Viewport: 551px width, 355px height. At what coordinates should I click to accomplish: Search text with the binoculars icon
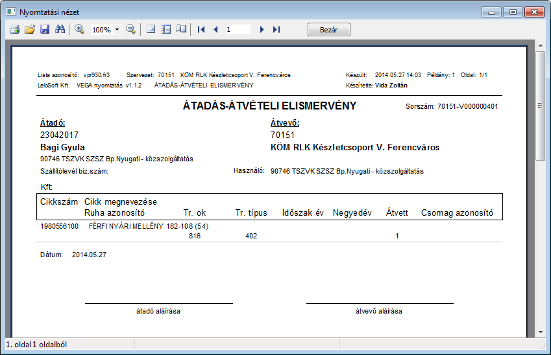pyautogui.click(x=60, y=29)
